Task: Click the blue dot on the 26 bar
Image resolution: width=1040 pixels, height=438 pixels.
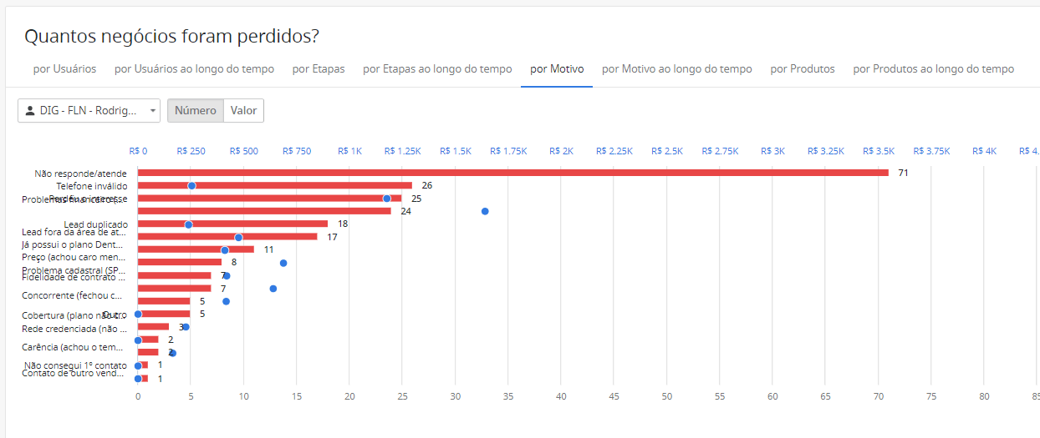Action: click(x=191, y=186)
